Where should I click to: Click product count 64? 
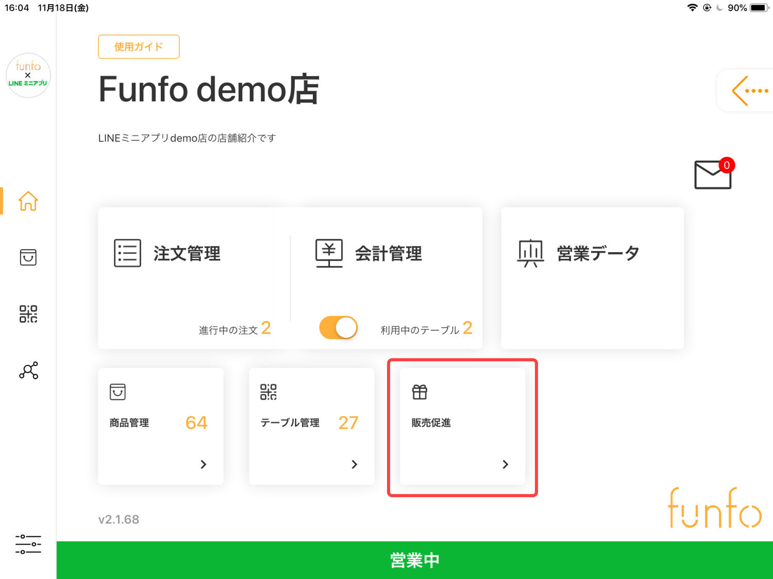pos(196,423)
